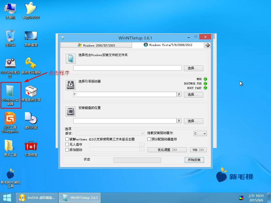Expand the 优化调整 >>> options
271x203 pixels.
click(x=167, y=150)
